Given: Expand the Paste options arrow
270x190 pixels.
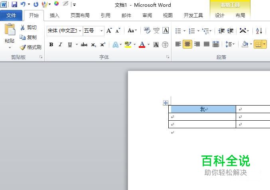Looking at the screenshot, I should [10, 48].
